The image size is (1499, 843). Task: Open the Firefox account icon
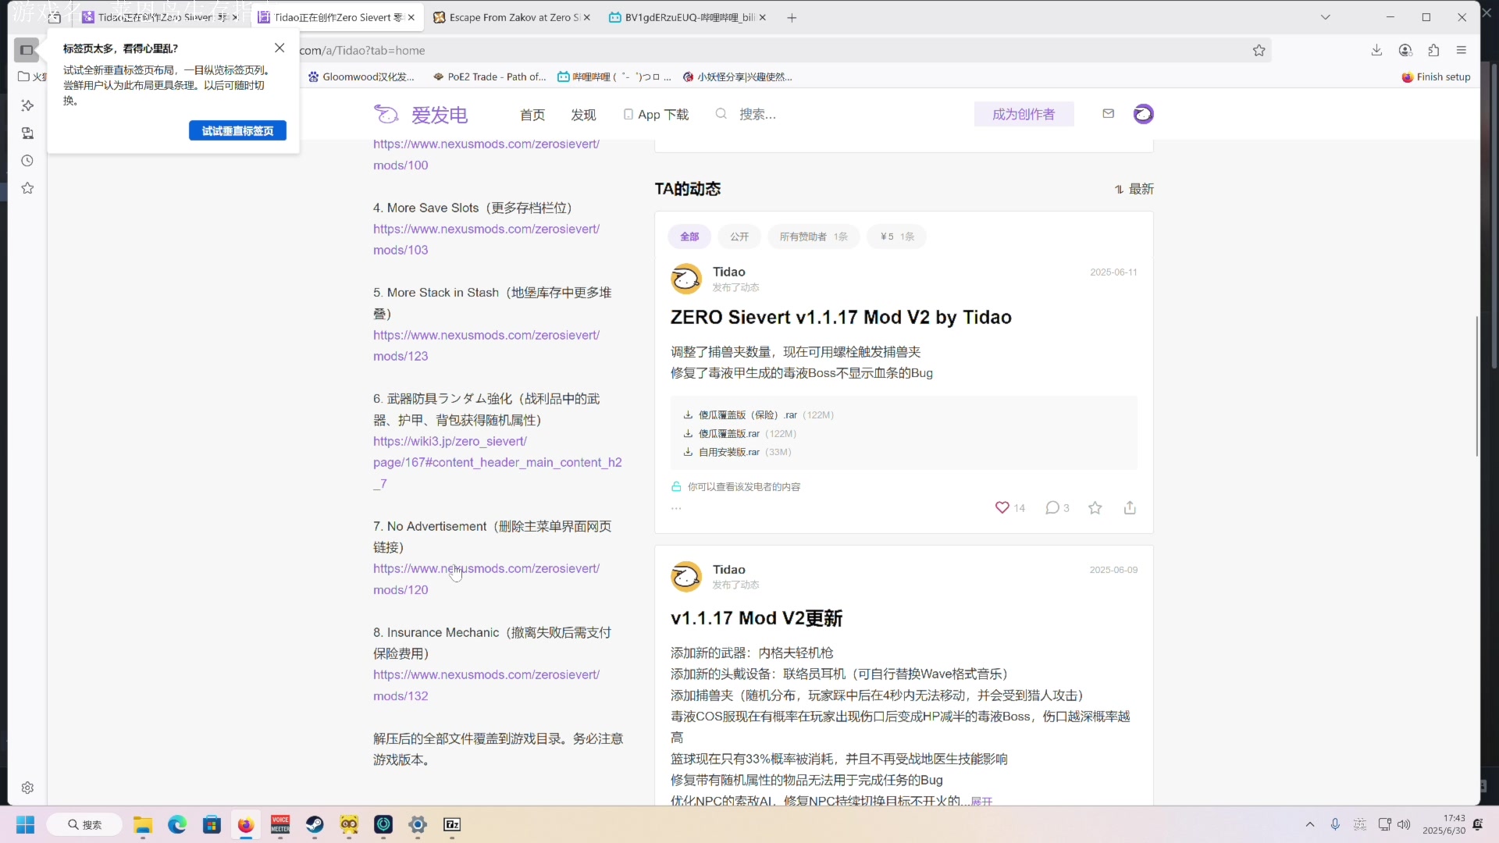click(x=1405, y=50)
